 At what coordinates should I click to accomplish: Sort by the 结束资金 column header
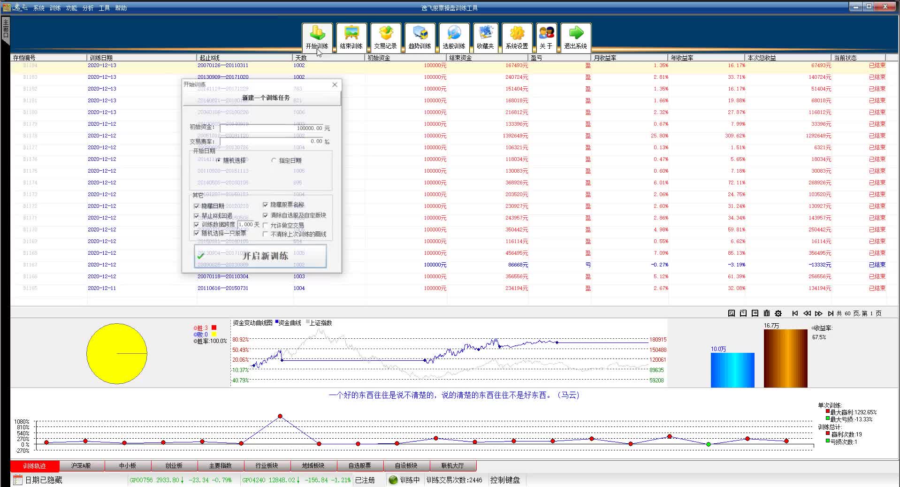(488, 58)
